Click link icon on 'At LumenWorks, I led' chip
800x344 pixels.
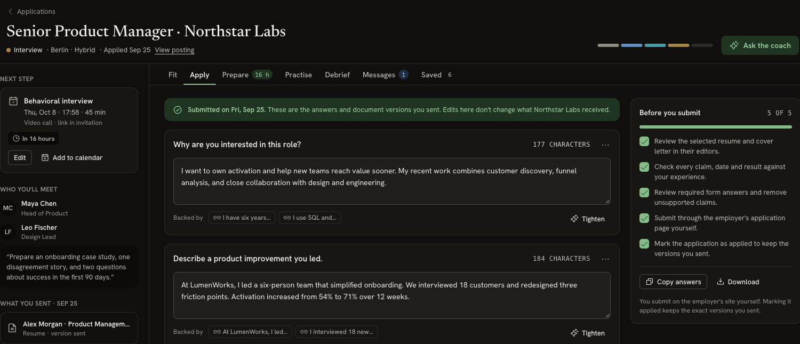coord(217,332)
